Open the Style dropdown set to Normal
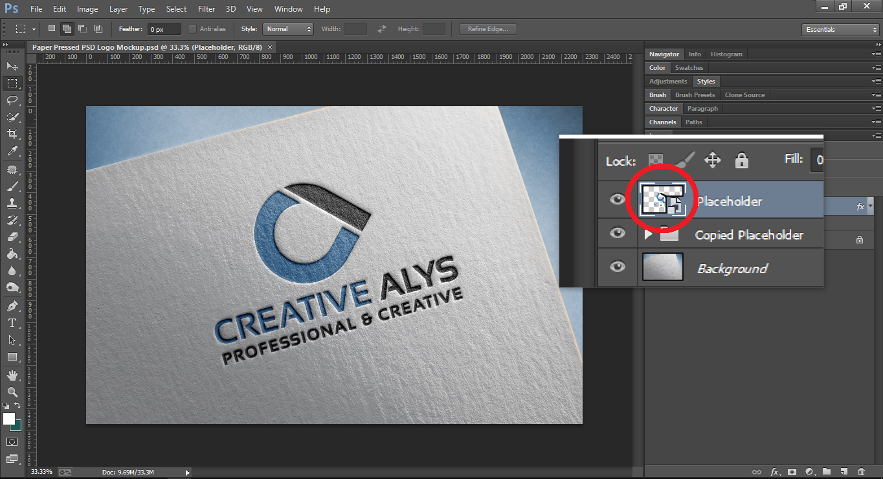883x479 pixels. 288,29
